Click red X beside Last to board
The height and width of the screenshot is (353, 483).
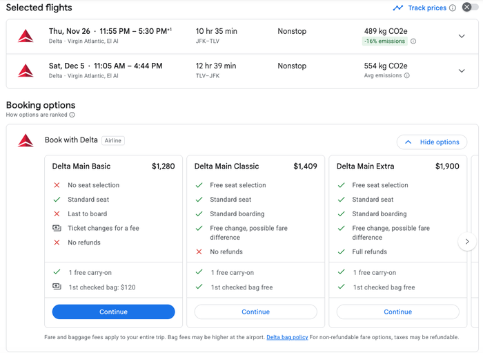(57, 213)
